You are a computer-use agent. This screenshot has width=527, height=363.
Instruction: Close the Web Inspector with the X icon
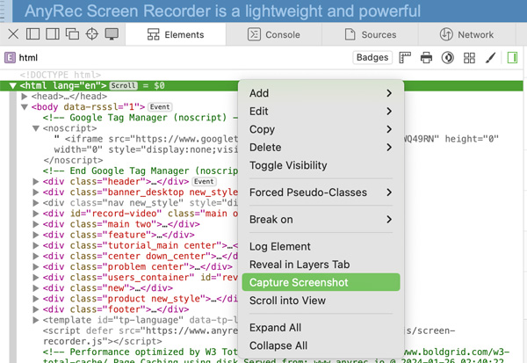[x=13, y=34]
